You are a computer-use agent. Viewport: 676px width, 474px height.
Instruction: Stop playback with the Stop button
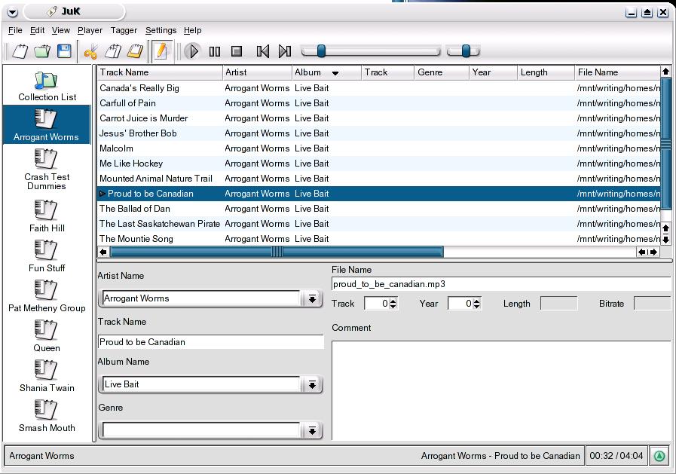(x=237, y=51)
